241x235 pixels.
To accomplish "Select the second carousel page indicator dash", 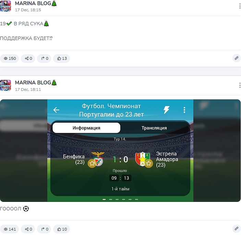I will [110, 199].
